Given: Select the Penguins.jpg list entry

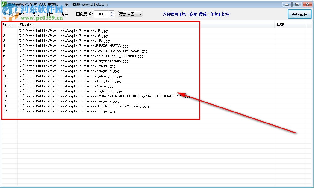Looking at the screenshot, I should (63, 101).
